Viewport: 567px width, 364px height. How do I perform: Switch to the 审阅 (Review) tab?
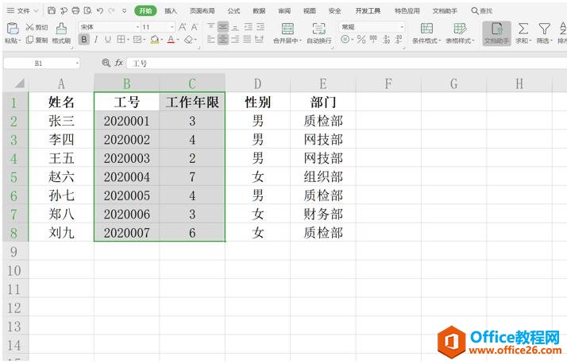tap(284, 11)
